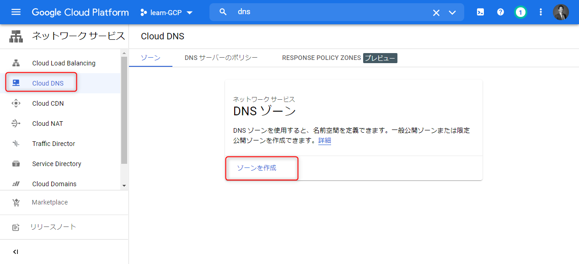Activate Cloud Shell terminal icon
Screen dimensions: 579x264
481,12
